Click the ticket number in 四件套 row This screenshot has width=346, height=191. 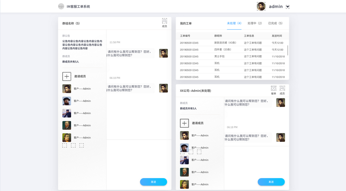coord(189,50)
